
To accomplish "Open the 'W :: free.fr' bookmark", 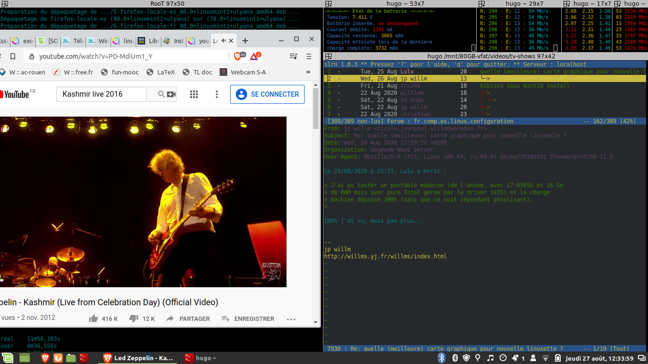I will click(73, 73).
